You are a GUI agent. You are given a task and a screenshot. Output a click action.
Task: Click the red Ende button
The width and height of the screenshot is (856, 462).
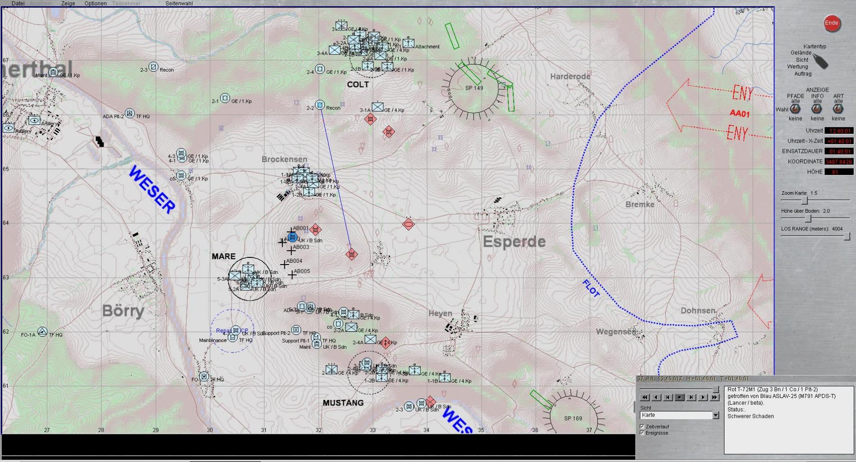click(832, 23)
